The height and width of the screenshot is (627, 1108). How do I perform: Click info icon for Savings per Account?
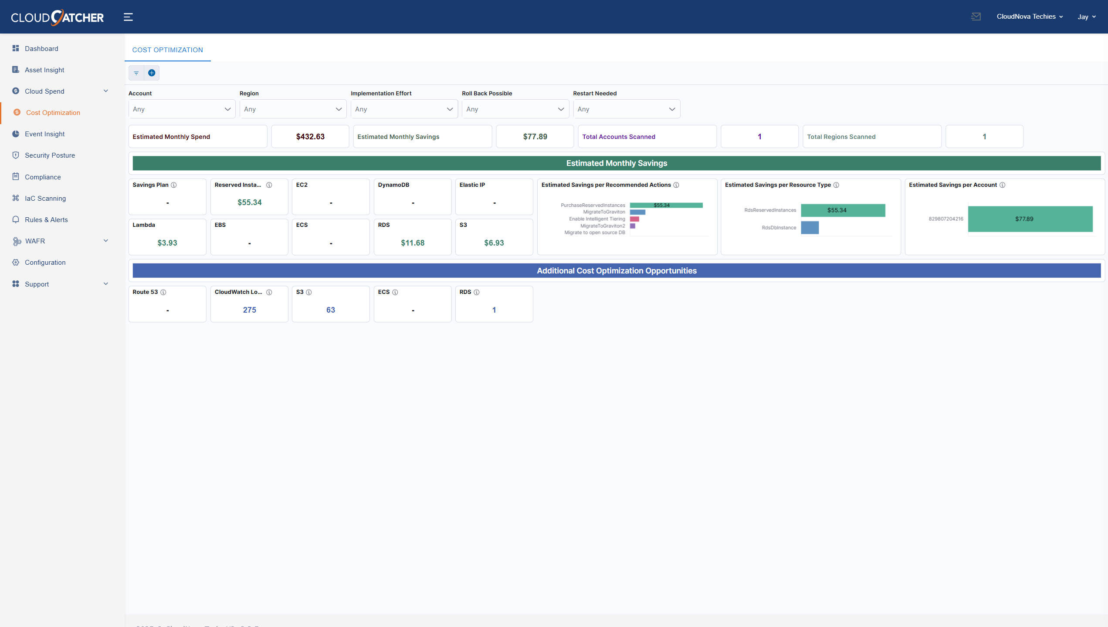tap(1003, 185)
